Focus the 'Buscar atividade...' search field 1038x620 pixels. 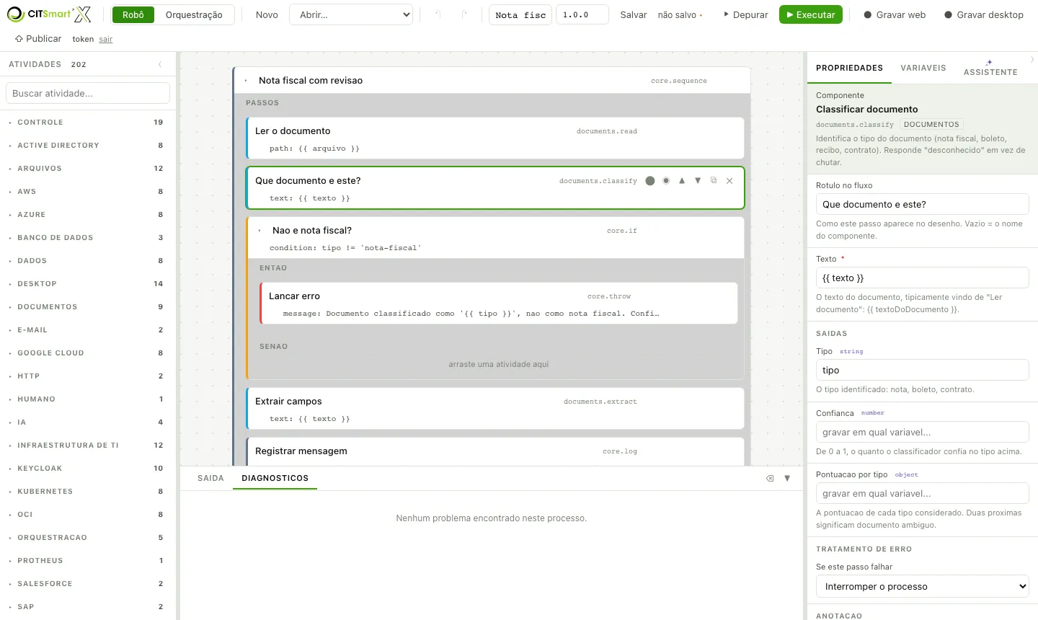click(88, 93)
